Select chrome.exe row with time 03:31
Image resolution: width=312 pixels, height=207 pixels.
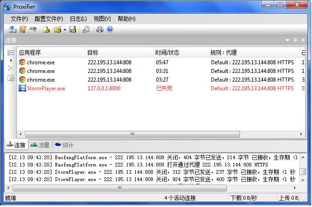[161, 71]
